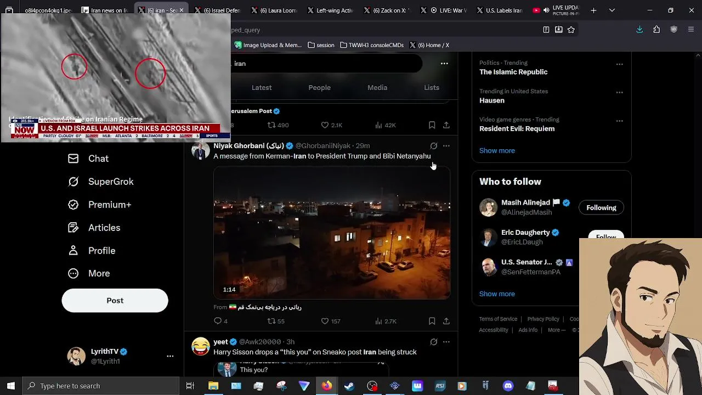The height and width of the screenshot is (395, 702).
Task: Open options for The Islamic Republic trend
Action: coord(619,64)
